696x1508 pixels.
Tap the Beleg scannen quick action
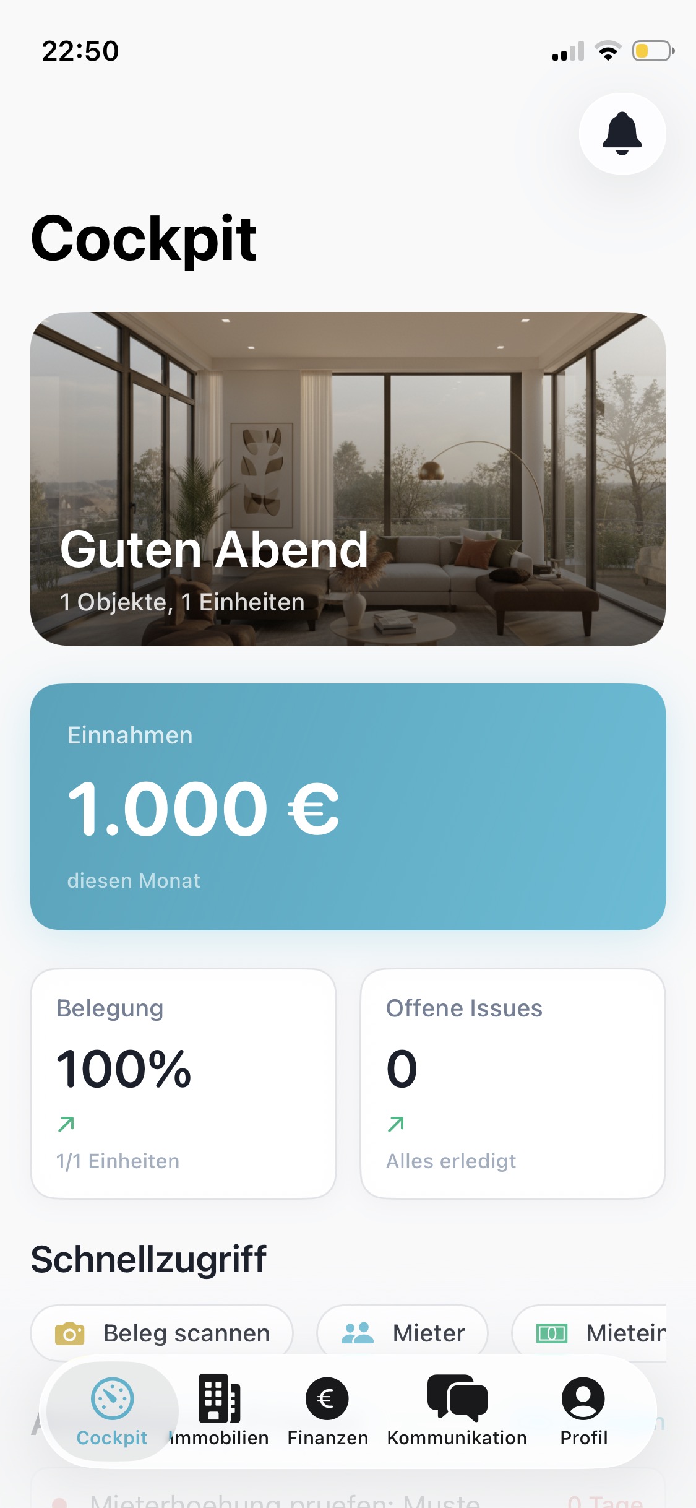point(186,1333)
